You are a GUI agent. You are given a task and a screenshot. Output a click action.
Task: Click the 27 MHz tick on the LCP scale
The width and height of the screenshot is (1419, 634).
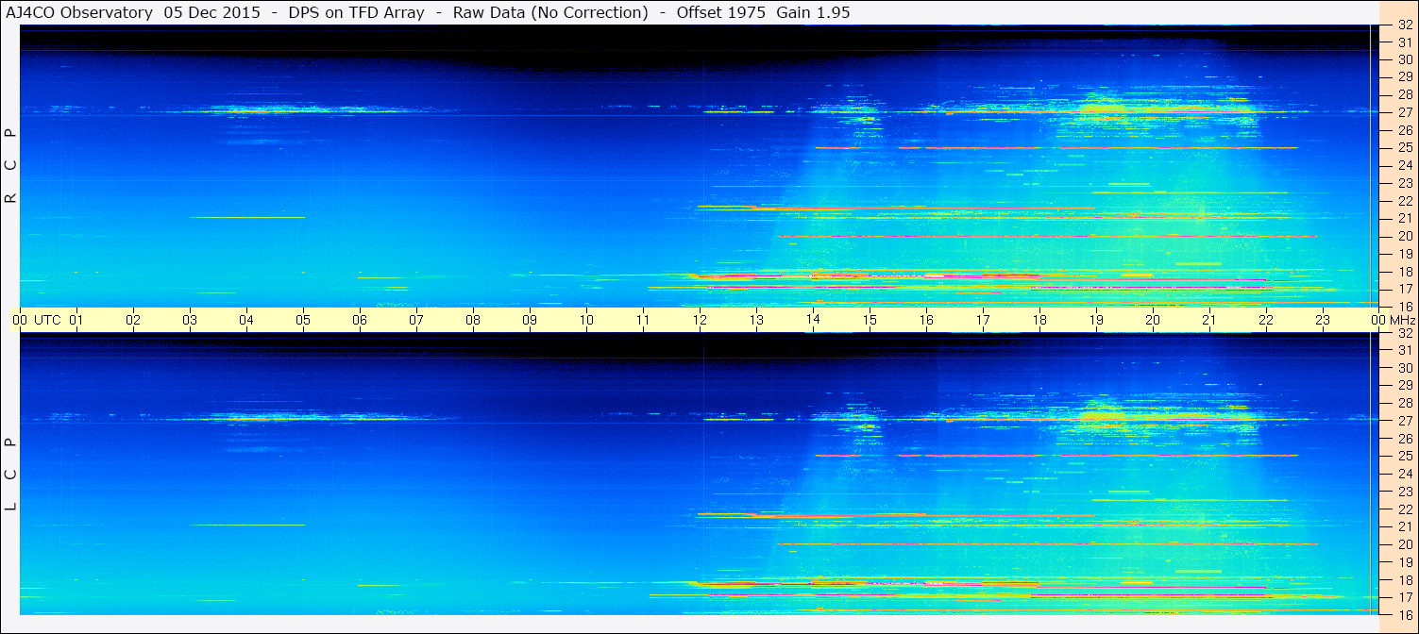(x=1404, y=421)
